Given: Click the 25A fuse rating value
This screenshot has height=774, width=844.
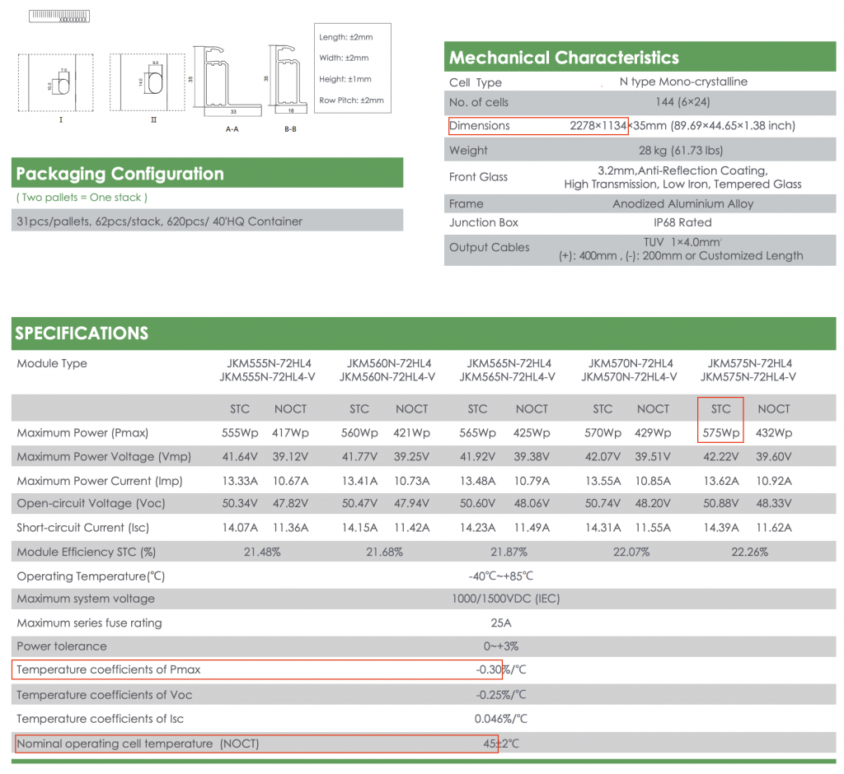Looking at the screenshot, I should tap(500, 622).
